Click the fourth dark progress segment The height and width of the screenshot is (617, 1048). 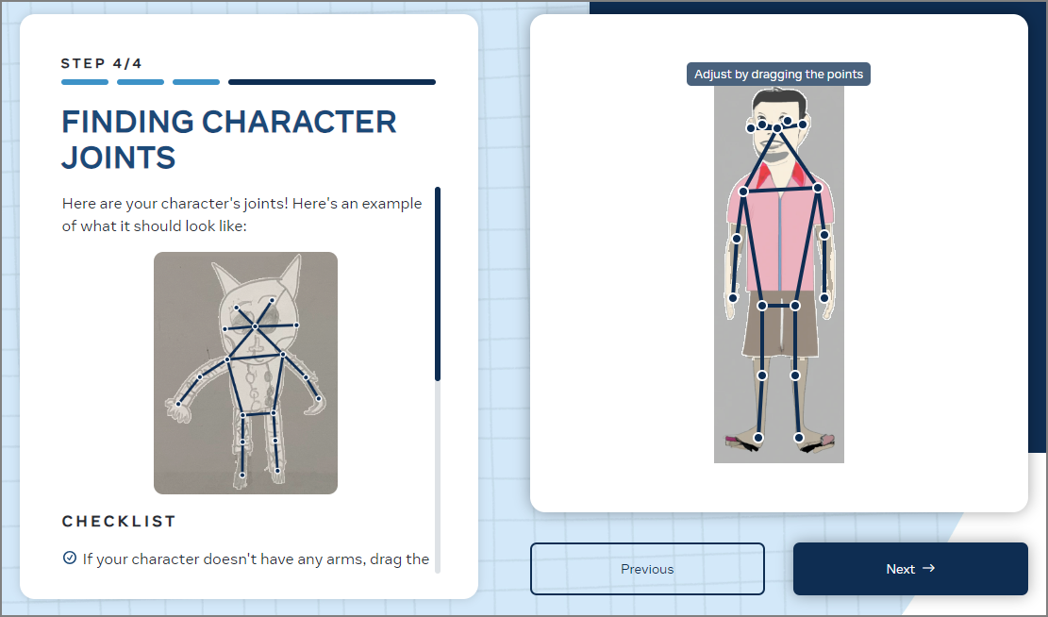click(x=332, y=82)
